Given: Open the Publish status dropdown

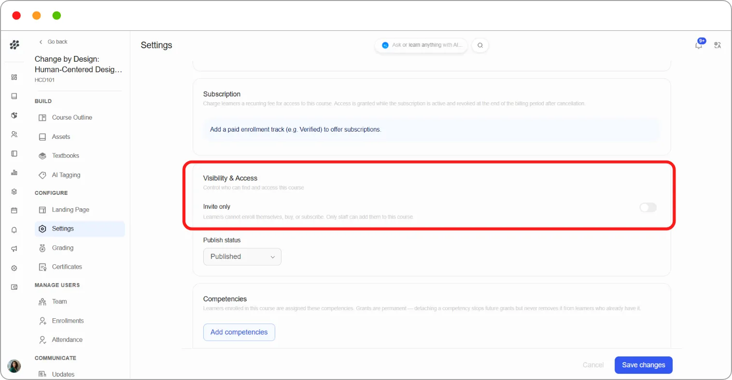Looking at the screenshot, I should pyautogui.click(x=242, y=257).
